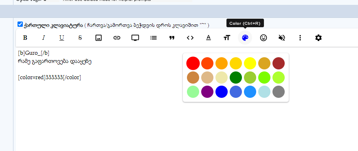
Task: Open editor settings gear
Action: 318,38
